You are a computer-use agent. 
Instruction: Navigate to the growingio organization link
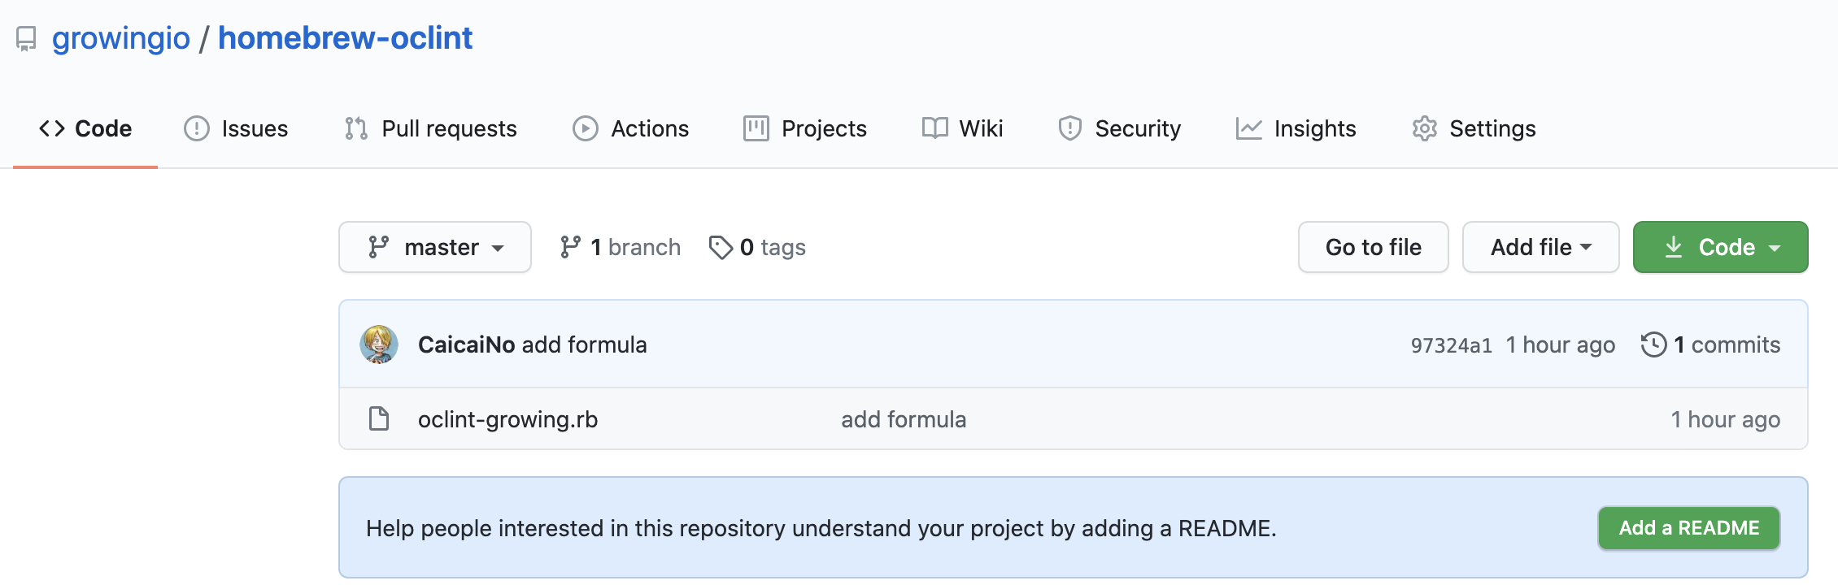click(x=121, y=38)
